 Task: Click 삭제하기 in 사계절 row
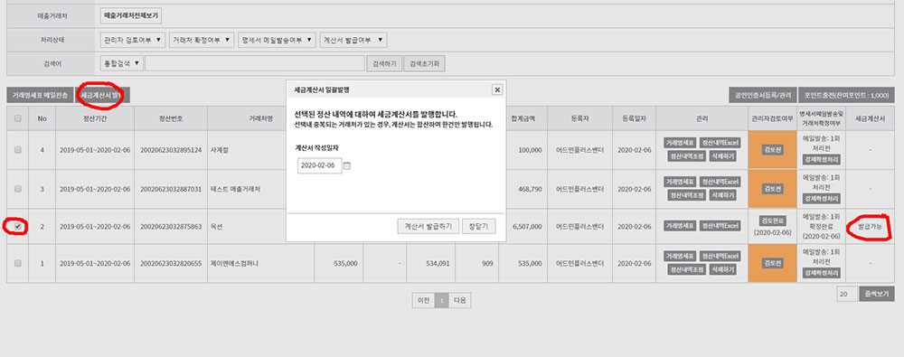(722, 156)
